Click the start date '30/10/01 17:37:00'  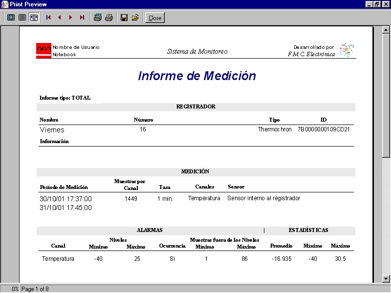tap(66, 199)
